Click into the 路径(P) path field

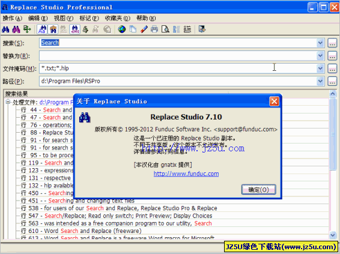178,81
